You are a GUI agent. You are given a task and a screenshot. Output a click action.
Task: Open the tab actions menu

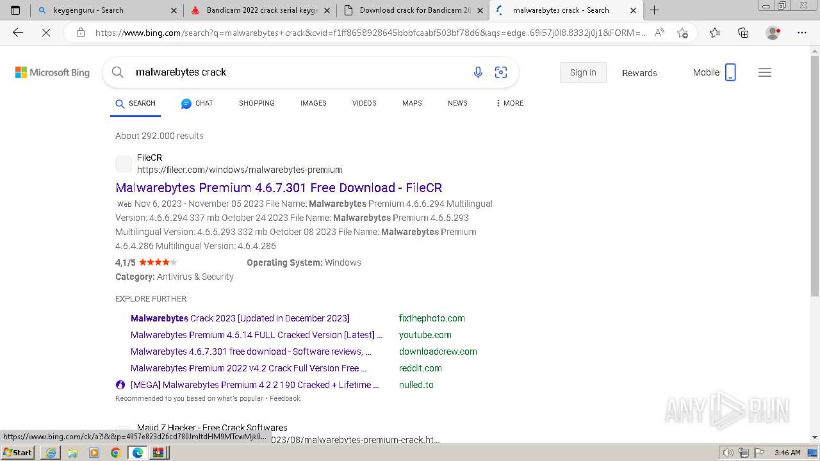(15, 10)
